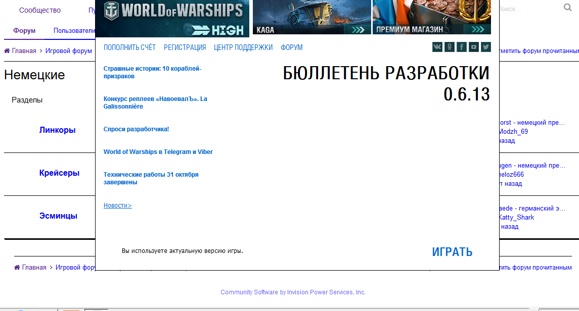
Task: Open the last post ending 'немецкий пре…' by Modzh_69
Action: click(532, 123)
